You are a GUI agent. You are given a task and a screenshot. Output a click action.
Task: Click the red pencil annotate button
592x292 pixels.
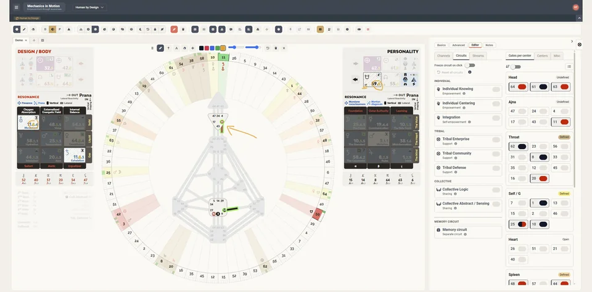[174, 29]
